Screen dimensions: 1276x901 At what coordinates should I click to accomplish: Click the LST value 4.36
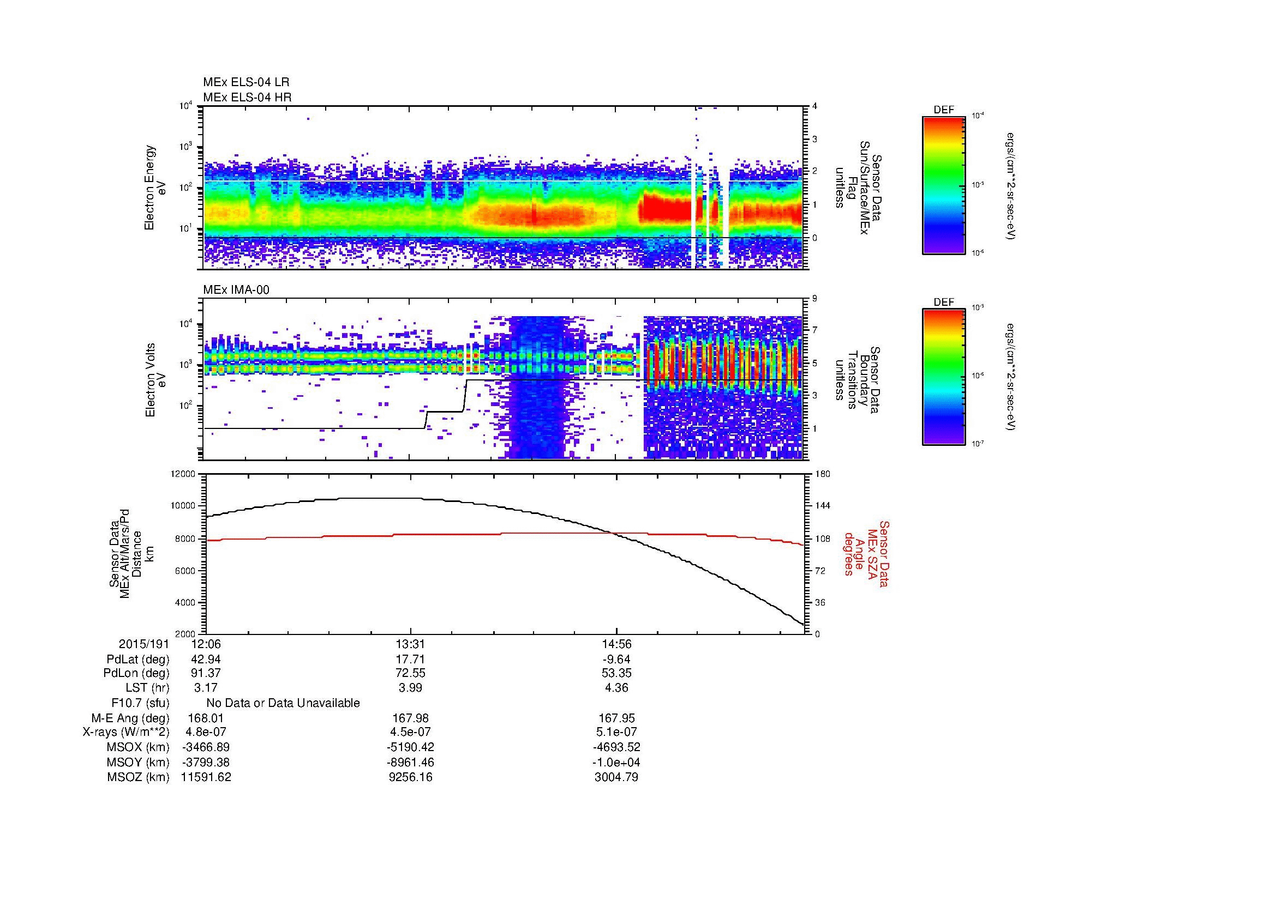(x=616, y=688)
